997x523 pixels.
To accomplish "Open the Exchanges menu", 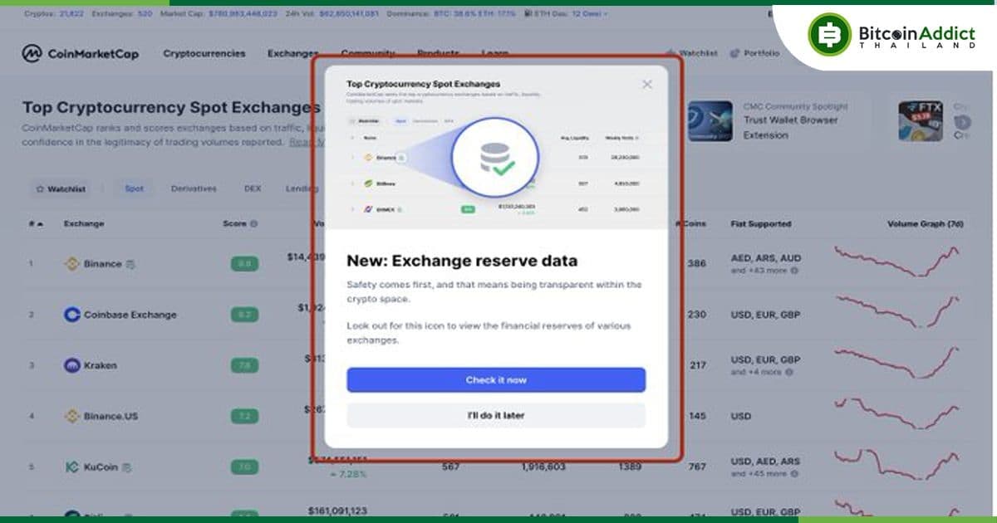I will point(292,53).
